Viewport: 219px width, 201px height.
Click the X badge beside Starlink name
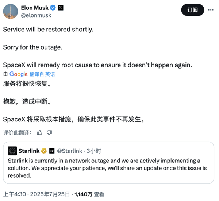coord(52,151)
